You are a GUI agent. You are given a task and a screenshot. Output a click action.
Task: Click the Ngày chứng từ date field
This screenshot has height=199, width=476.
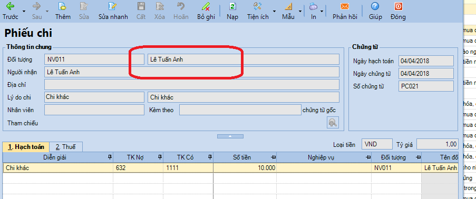(x=426, y=73)
